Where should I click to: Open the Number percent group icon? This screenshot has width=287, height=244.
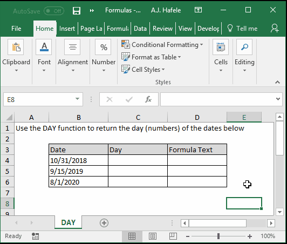(x=103, y=47)
